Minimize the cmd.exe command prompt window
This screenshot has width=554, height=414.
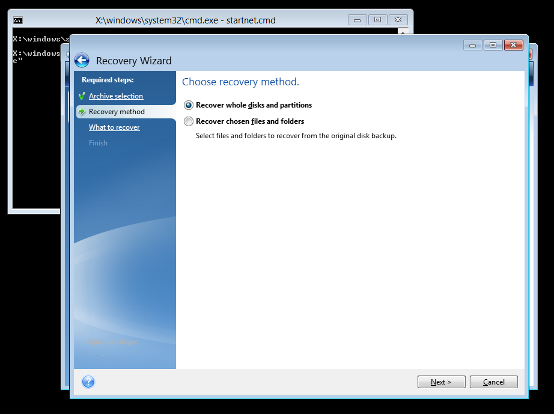click(x=357, y=20)
